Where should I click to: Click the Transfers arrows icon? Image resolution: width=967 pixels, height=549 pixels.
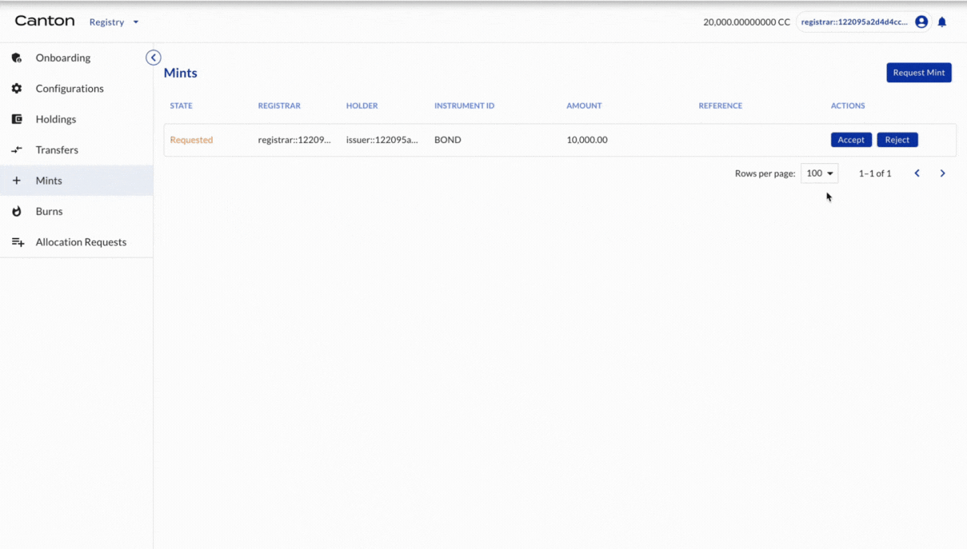point(17,150)
